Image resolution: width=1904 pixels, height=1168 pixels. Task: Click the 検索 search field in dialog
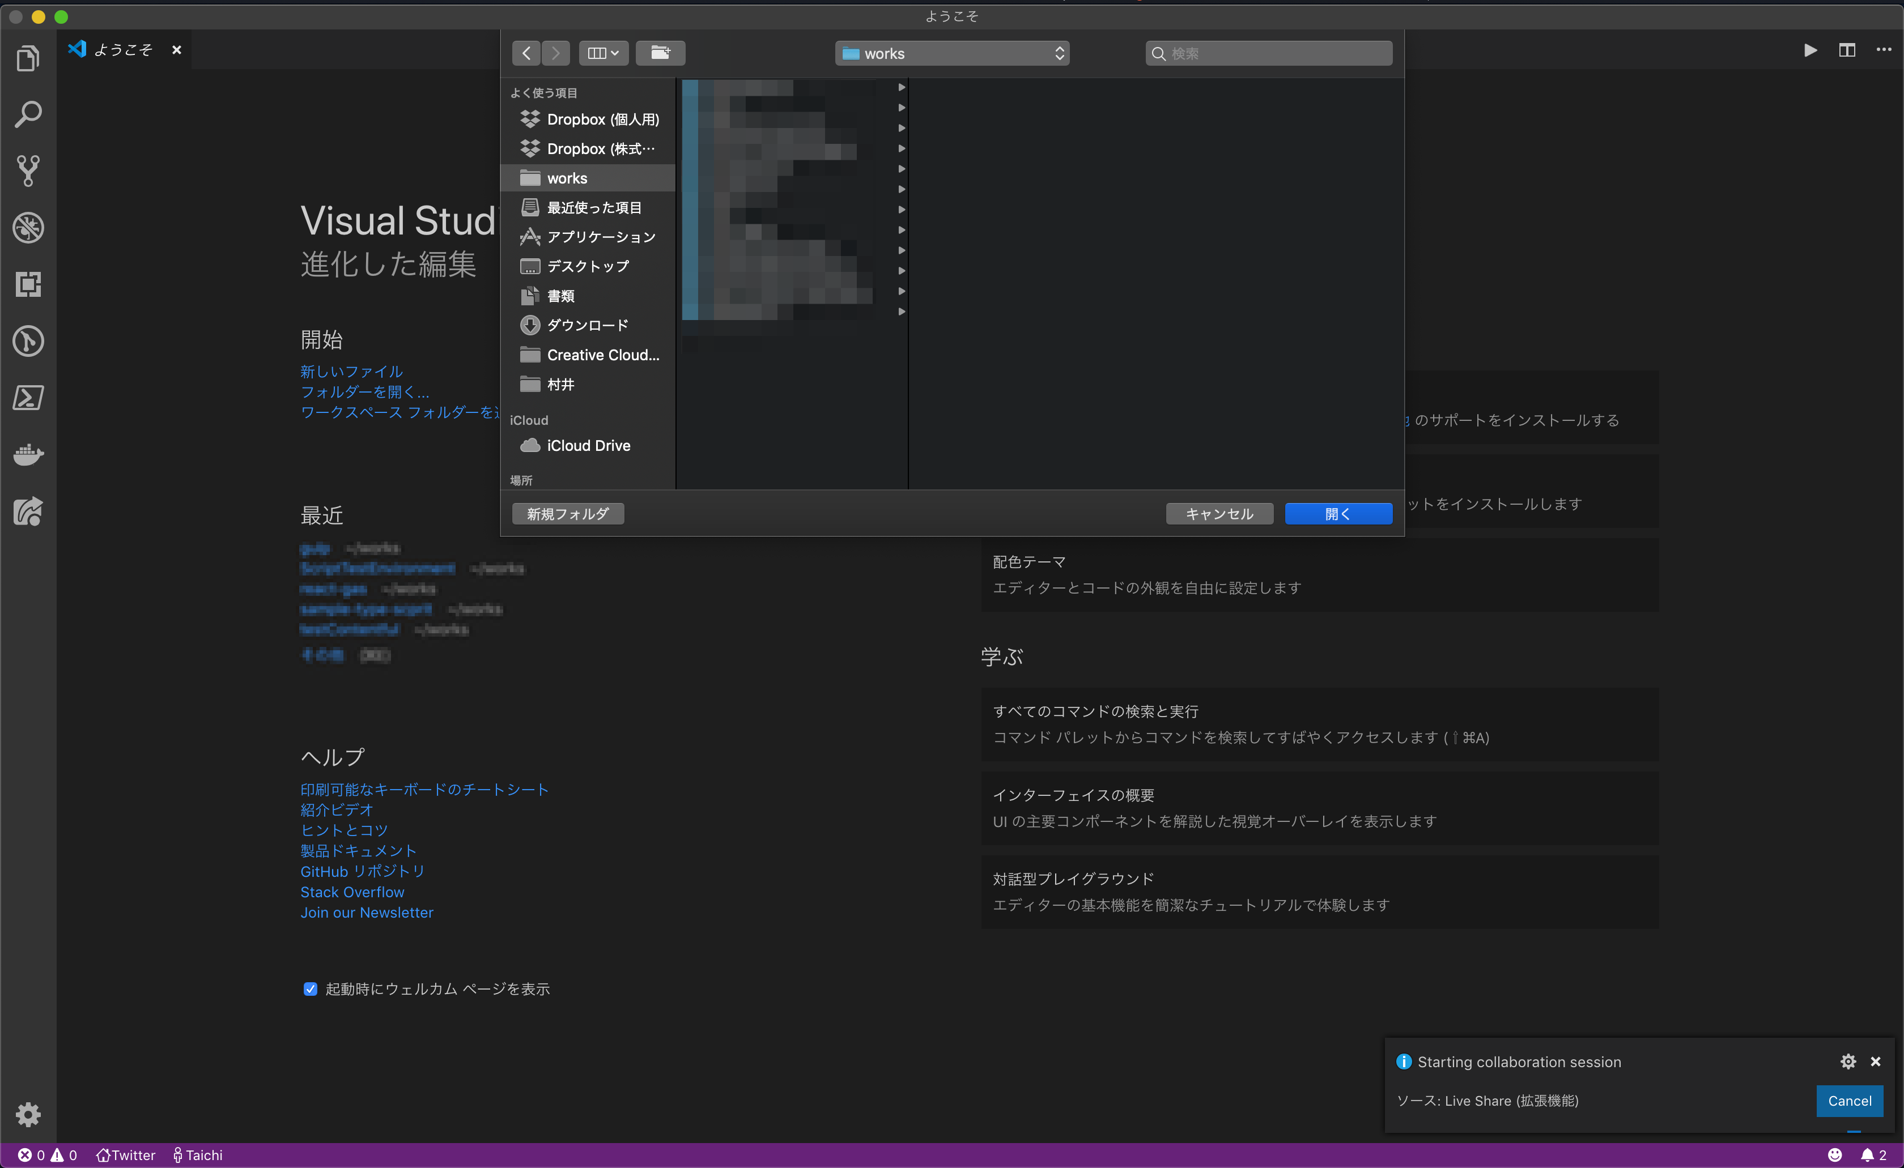(x=1269, y=53)
